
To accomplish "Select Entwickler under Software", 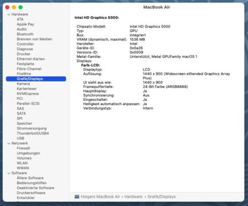I will [26, 198].
